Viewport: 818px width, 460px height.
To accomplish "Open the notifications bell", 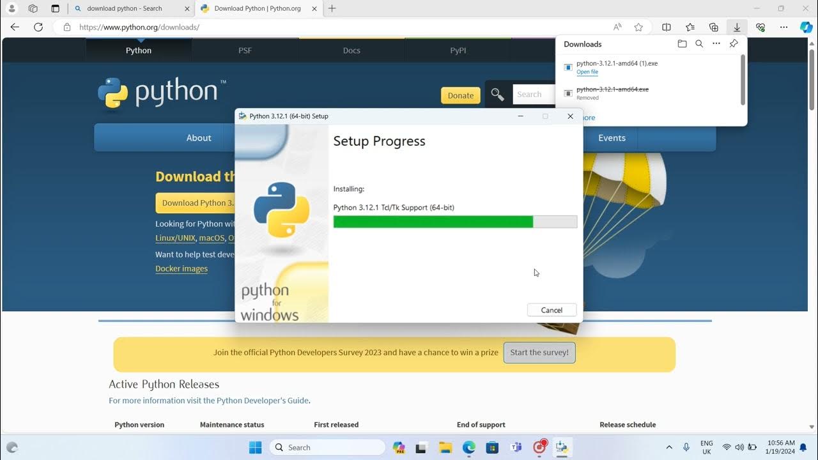I will point(803,447).
